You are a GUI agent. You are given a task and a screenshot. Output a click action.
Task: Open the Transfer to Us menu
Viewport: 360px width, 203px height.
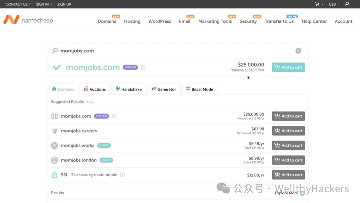click(279, 21)
